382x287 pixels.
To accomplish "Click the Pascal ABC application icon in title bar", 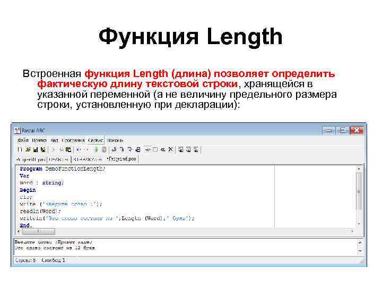I will pyautogui.click(x=17, y=131).
